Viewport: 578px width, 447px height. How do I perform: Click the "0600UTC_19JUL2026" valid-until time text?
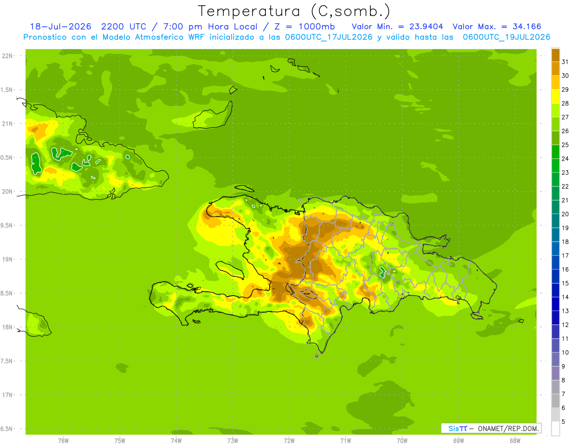click(x=506, y=37)
